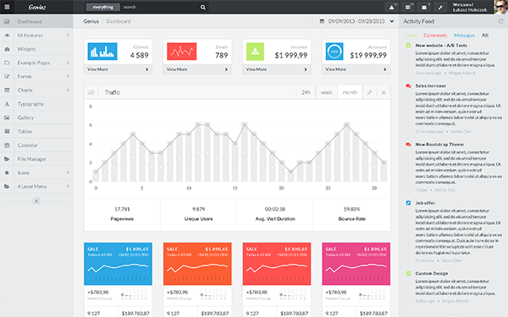Click the Gallery picture icon
508x317 pixels.
coord(7,118)
